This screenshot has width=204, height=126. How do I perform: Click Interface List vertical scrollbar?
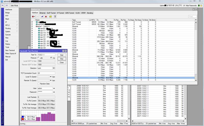(x=196, y=51)
